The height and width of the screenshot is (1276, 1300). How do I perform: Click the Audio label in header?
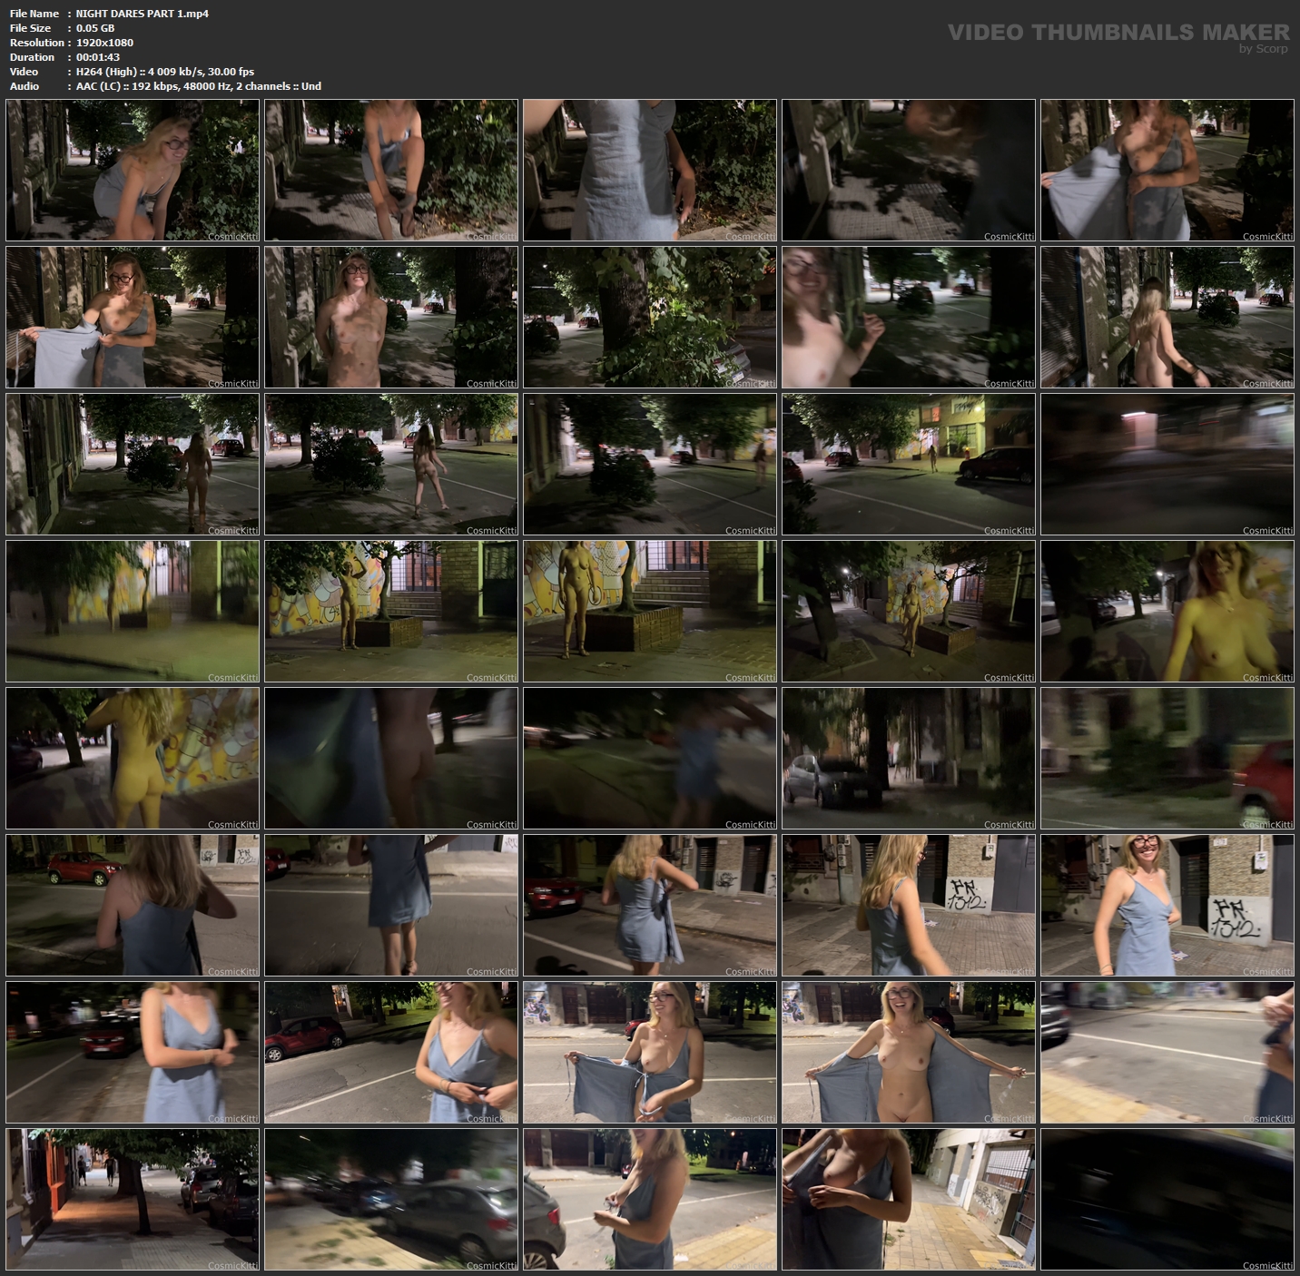click(x=25, y=86)
